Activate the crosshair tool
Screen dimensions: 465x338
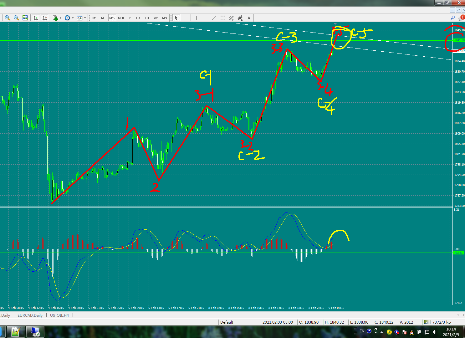(185, 18)
